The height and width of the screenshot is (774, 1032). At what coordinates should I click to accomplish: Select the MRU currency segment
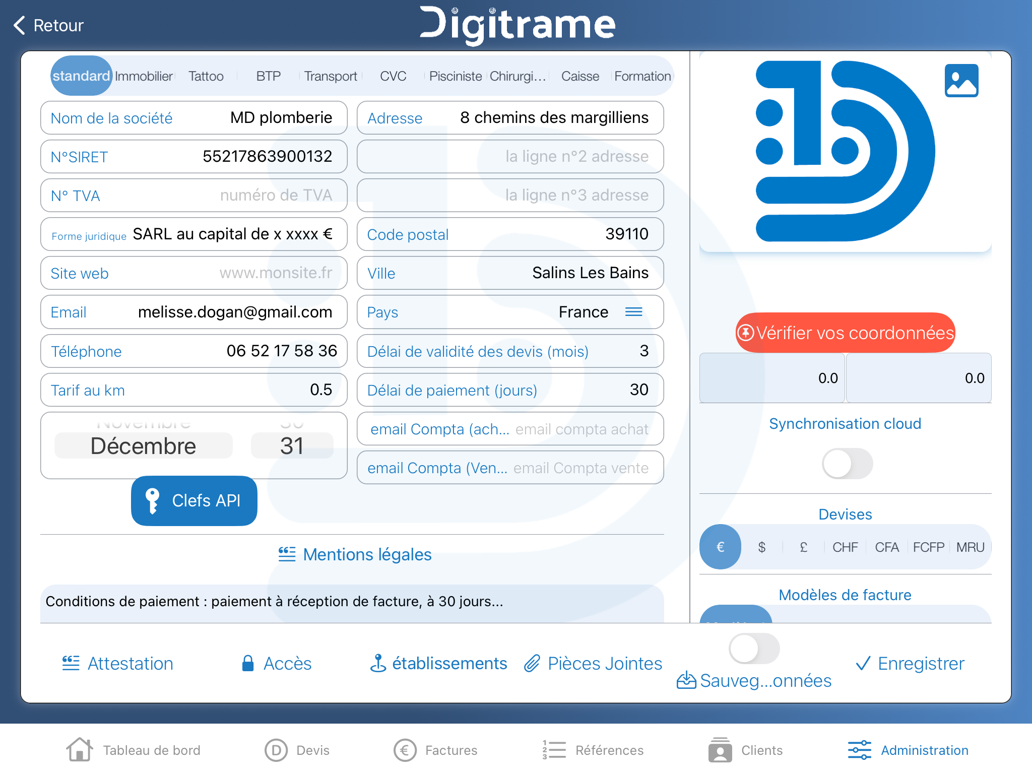coord(970,547)
